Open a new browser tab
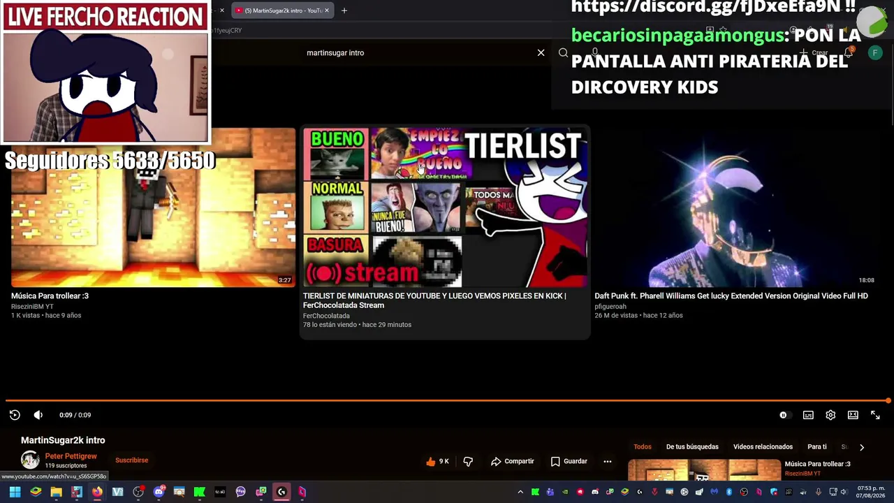894x503 pixels. 344,10
